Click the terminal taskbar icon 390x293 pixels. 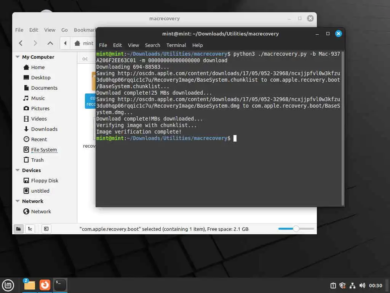(x=60, y=285)
